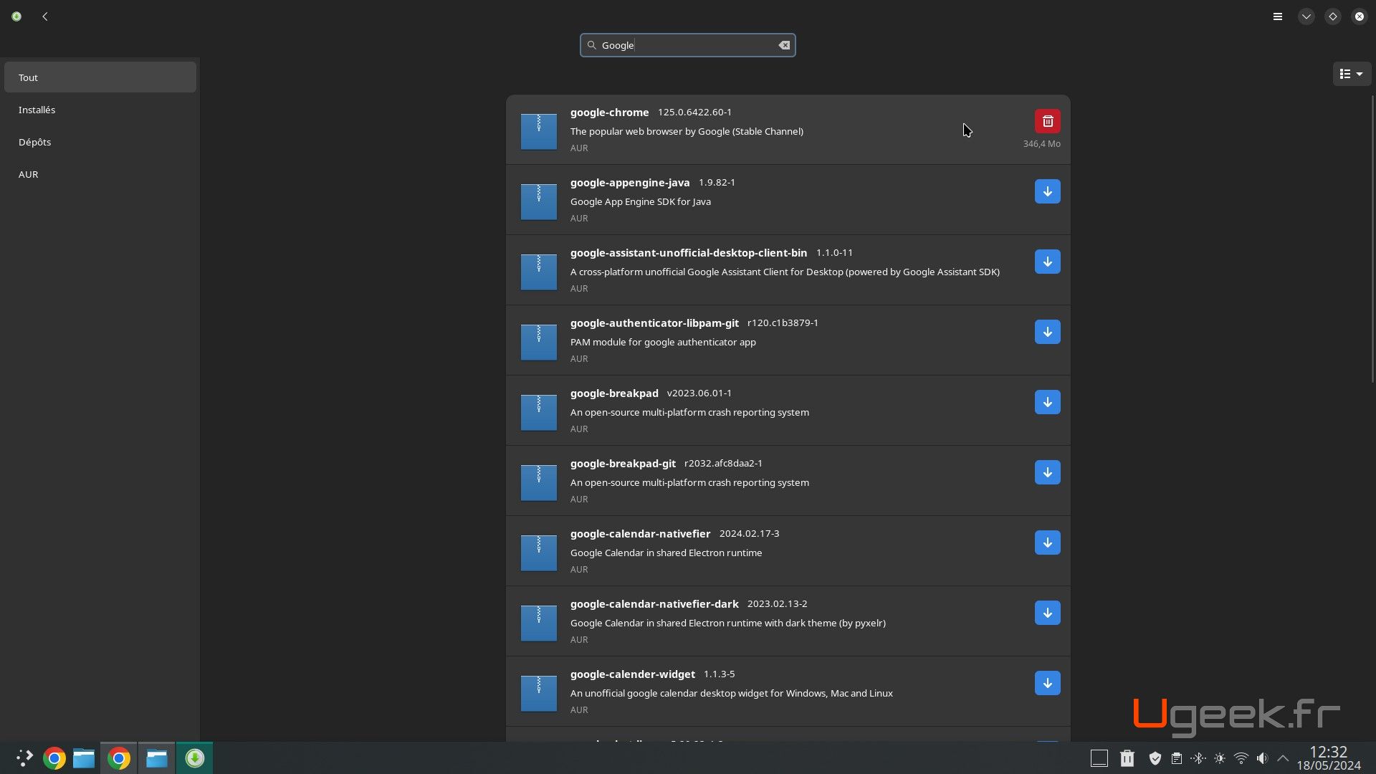This screenshot has width=1376, height=774.
Task: Switch to the Installés category
Action: pyautogui.click(x=100, y=109)
